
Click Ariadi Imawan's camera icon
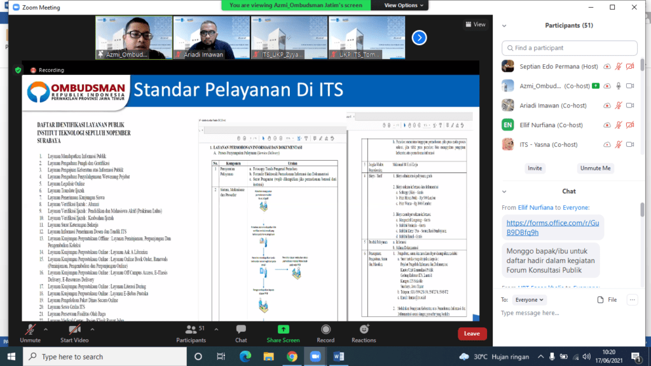[630, 105]
